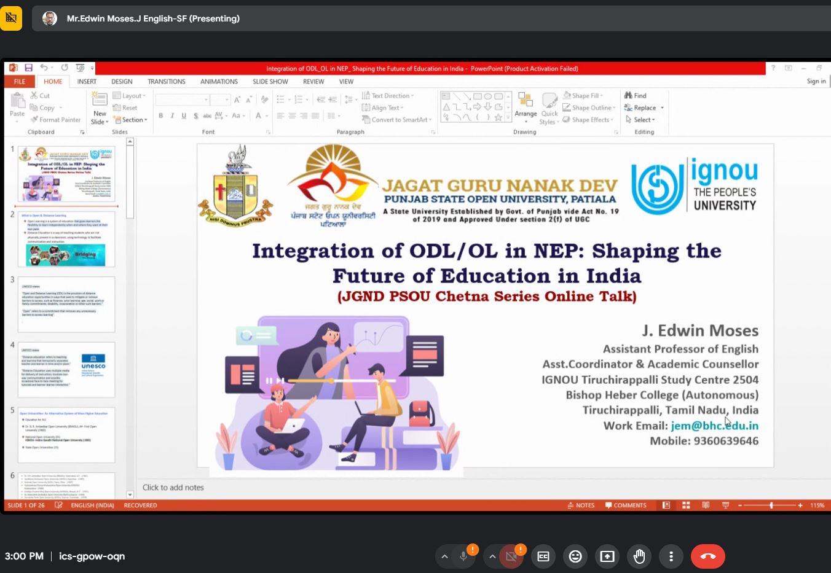
Task: Decrease font size with the smaller A icon
Action: click(x=249, y=99)
